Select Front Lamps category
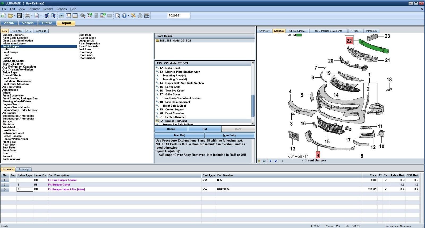Viewport: 425px width, 228px height. [10, 52]
